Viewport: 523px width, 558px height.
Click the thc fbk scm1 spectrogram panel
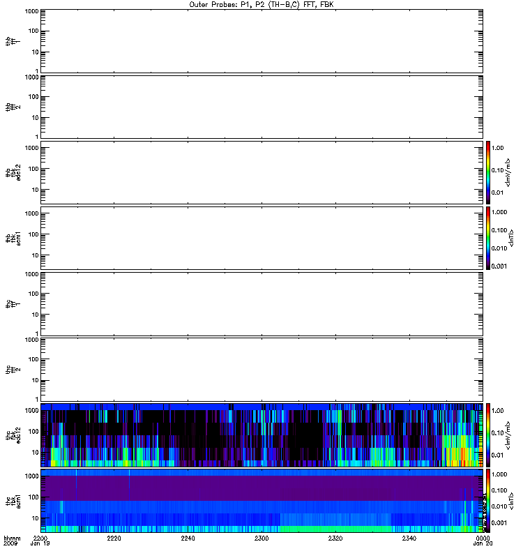tap(262, 501)
